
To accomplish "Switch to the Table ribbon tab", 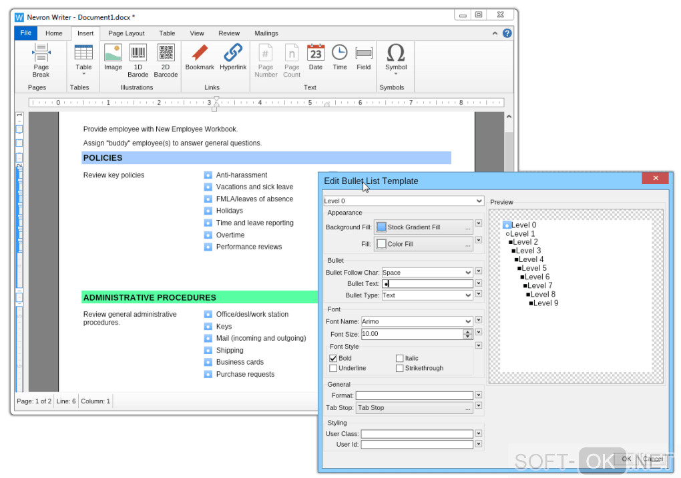I will [x=167, y=33].
